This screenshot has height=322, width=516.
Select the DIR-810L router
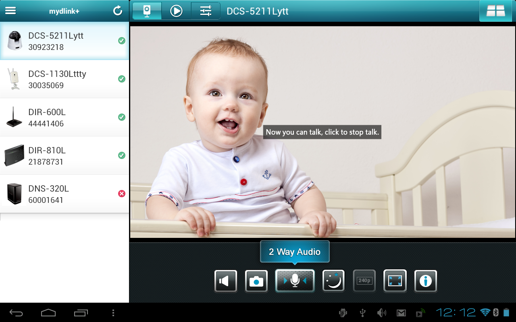pyautogui.click(x=64, y=155)
